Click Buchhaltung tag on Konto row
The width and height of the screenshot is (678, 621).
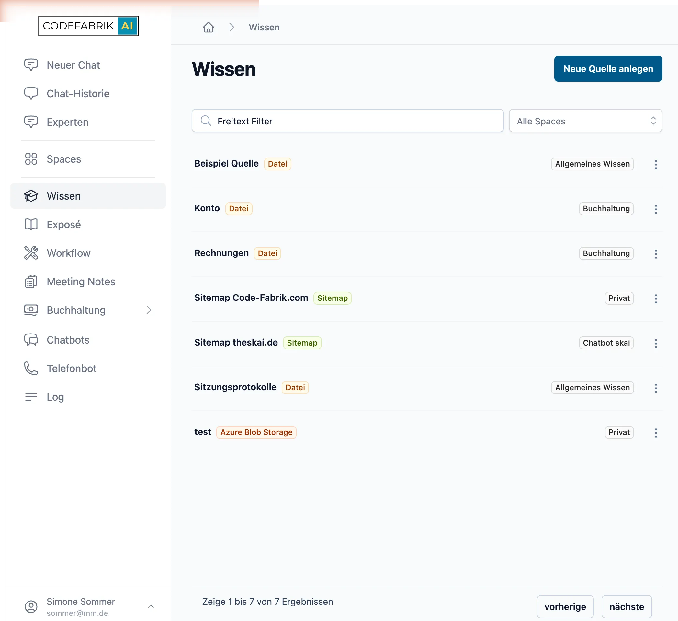pyautogui.click(x=606, y=209)
